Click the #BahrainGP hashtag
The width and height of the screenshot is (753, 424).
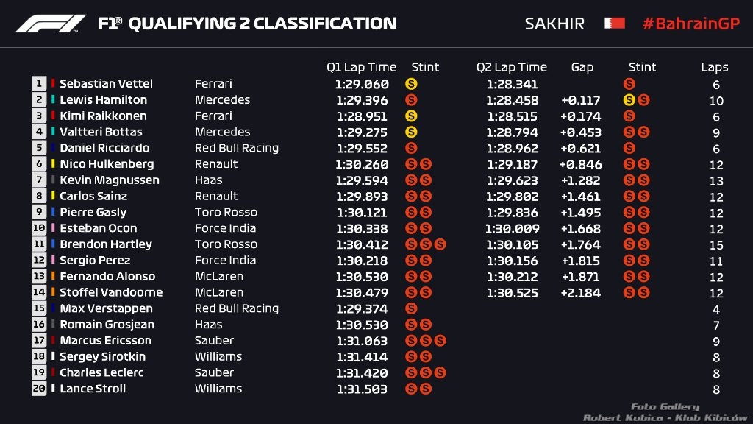pos(690,24)
